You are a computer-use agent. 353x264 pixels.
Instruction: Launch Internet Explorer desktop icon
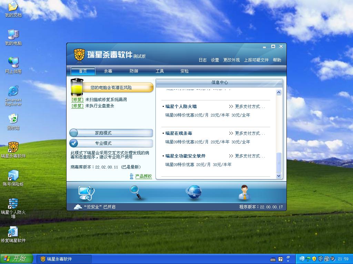coord(13,96)
